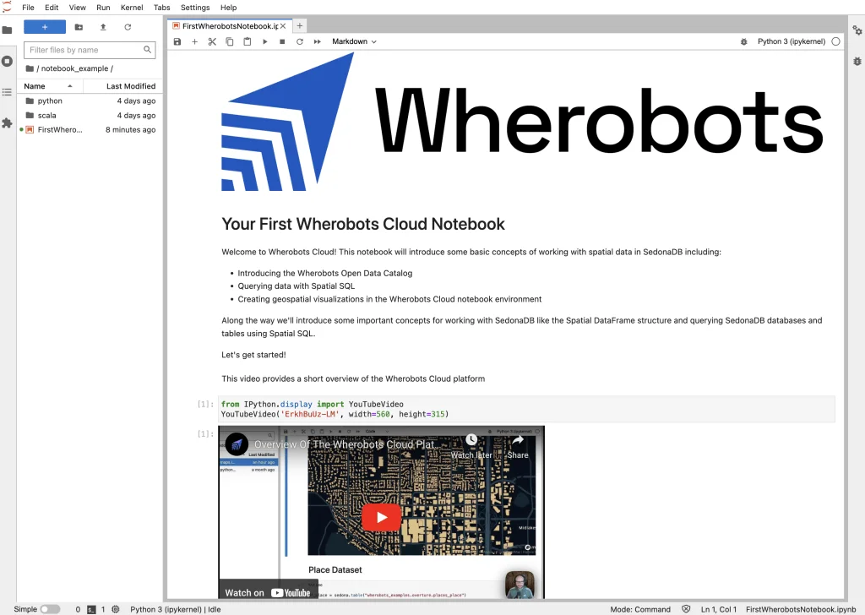Open the Property Inspector gears icon
This screenshot has width=865, height=615.
pyautogui.click(x=857, y=30)
